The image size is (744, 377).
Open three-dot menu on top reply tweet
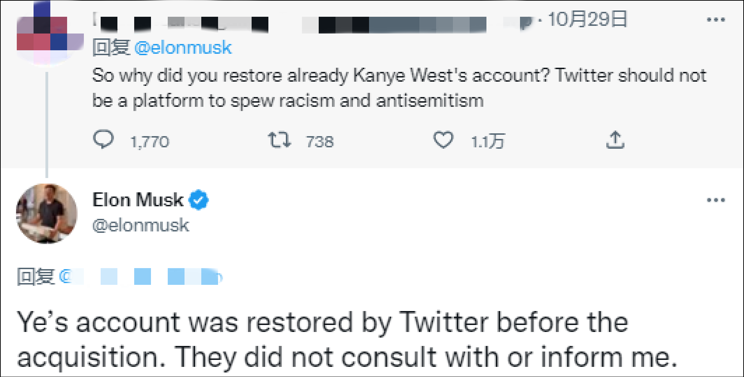[716, 20]
